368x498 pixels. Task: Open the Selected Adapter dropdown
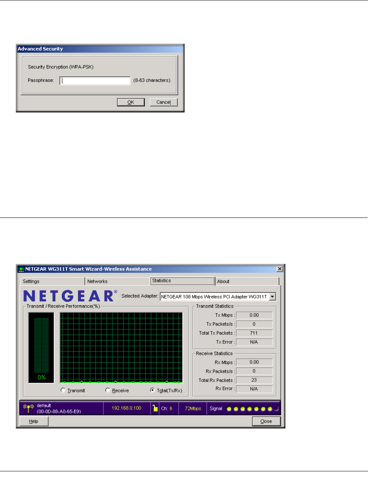point(273,296)
